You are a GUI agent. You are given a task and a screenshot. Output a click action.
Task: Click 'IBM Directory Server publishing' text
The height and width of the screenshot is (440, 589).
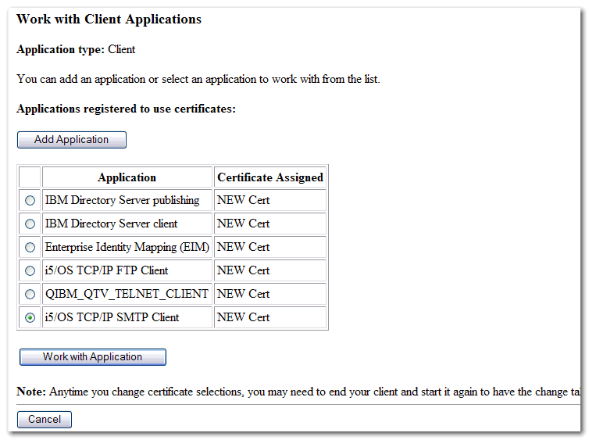[x=123, y=200]
